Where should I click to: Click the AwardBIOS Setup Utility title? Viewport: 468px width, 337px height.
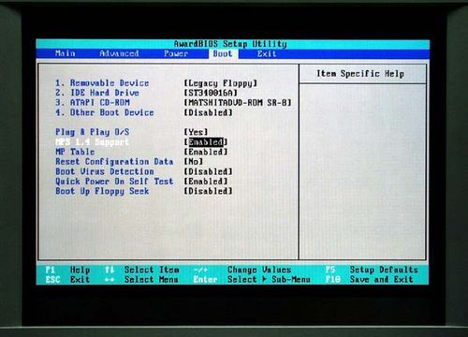pos(230,44)
